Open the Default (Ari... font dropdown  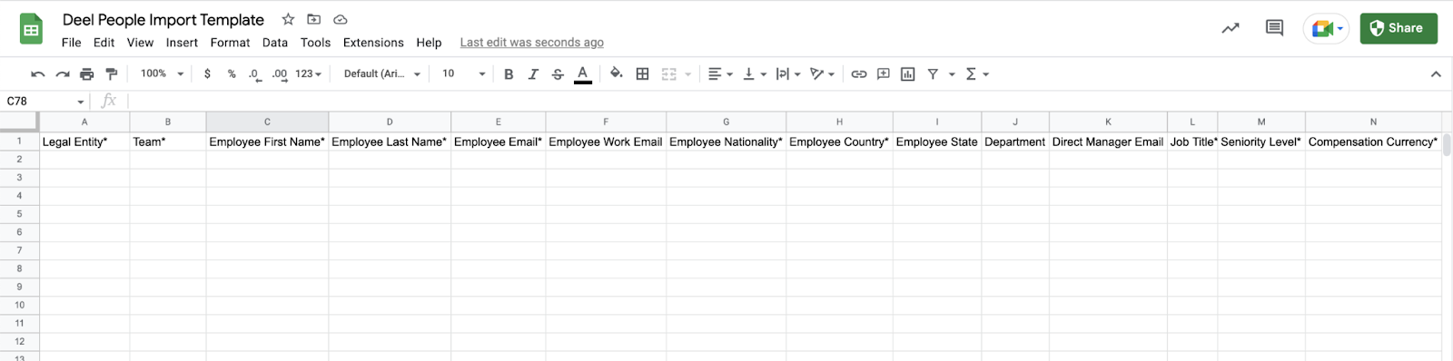pos(382,74)
